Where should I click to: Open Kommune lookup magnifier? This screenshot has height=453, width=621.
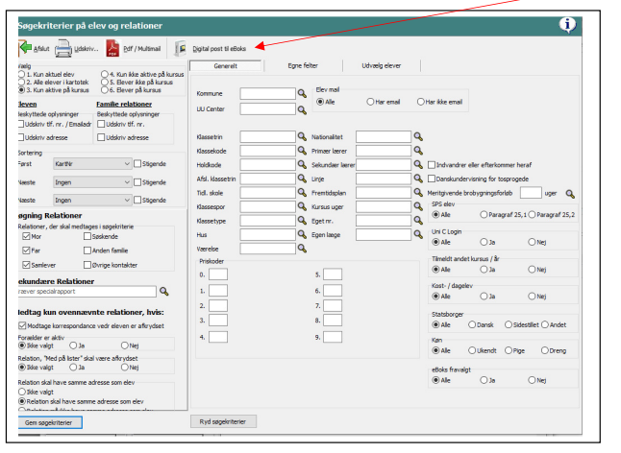tap(302, 94)
